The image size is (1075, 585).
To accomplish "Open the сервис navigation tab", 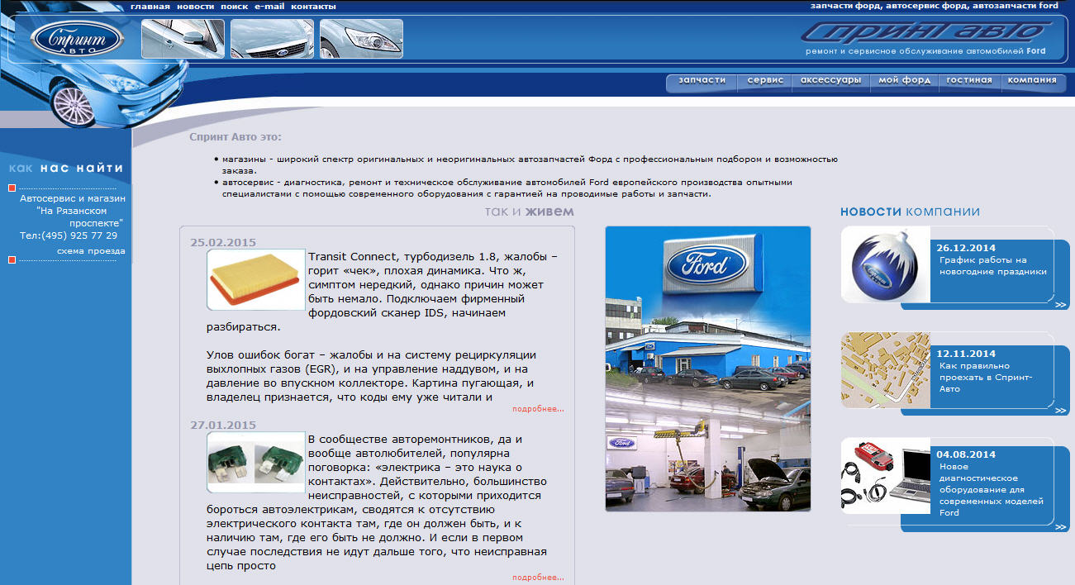I will 765,82.
